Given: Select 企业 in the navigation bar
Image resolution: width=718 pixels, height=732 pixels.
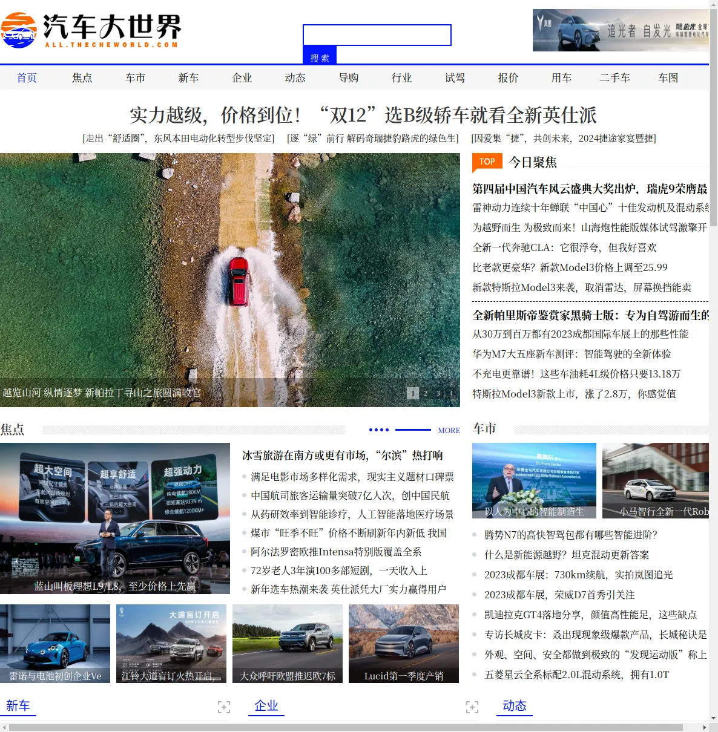Looking at the screenshot, I should click(242, 78).
